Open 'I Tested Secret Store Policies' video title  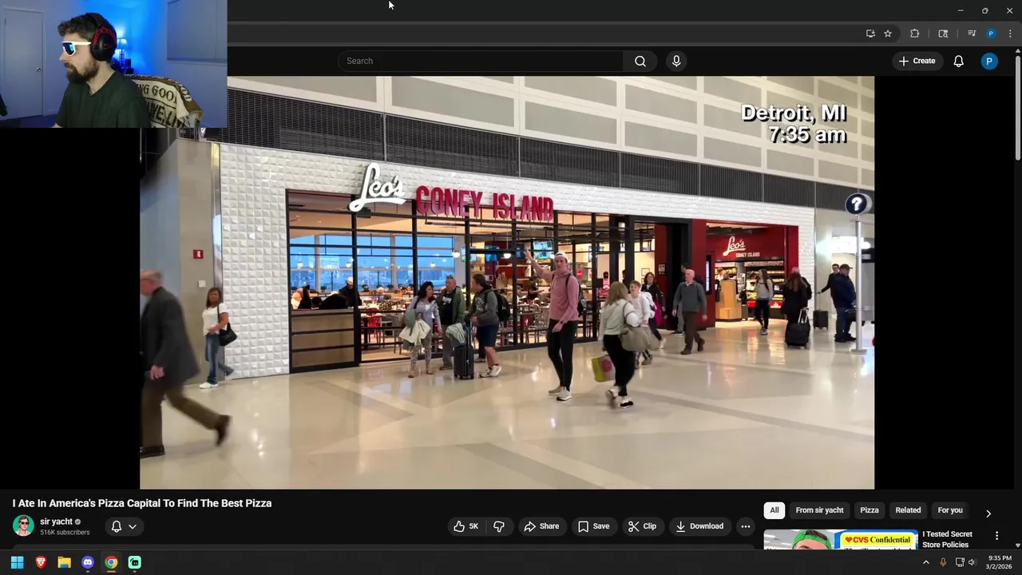(x=947, y=539)
